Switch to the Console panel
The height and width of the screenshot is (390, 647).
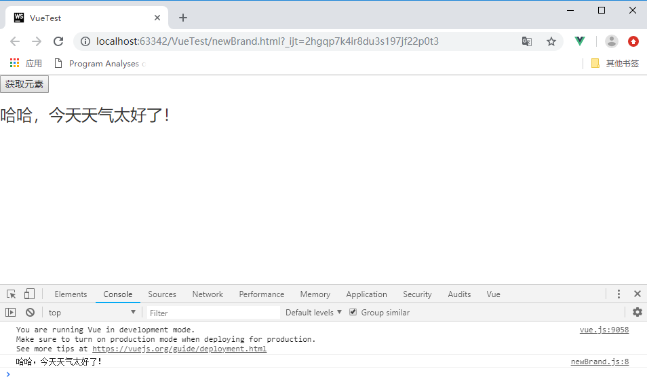click(118, 294)
